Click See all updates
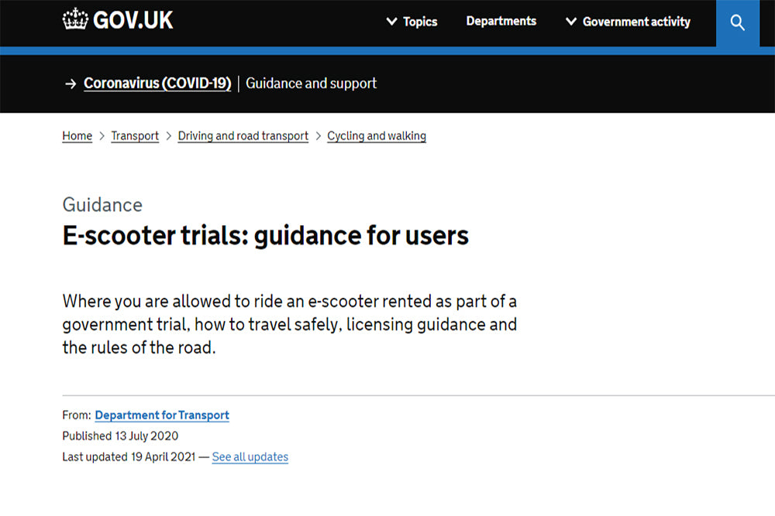 [250, 456]
